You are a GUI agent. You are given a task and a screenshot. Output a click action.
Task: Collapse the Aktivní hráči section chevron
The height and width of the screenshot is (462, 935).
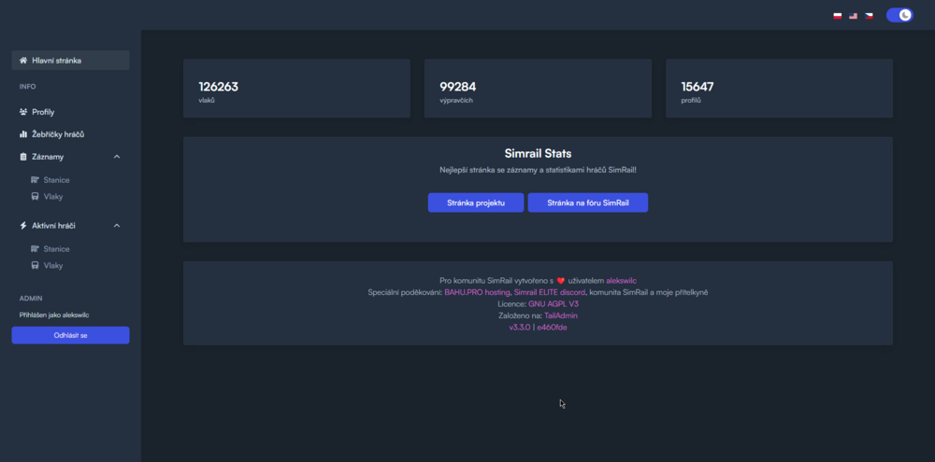[x=117, y=226]
